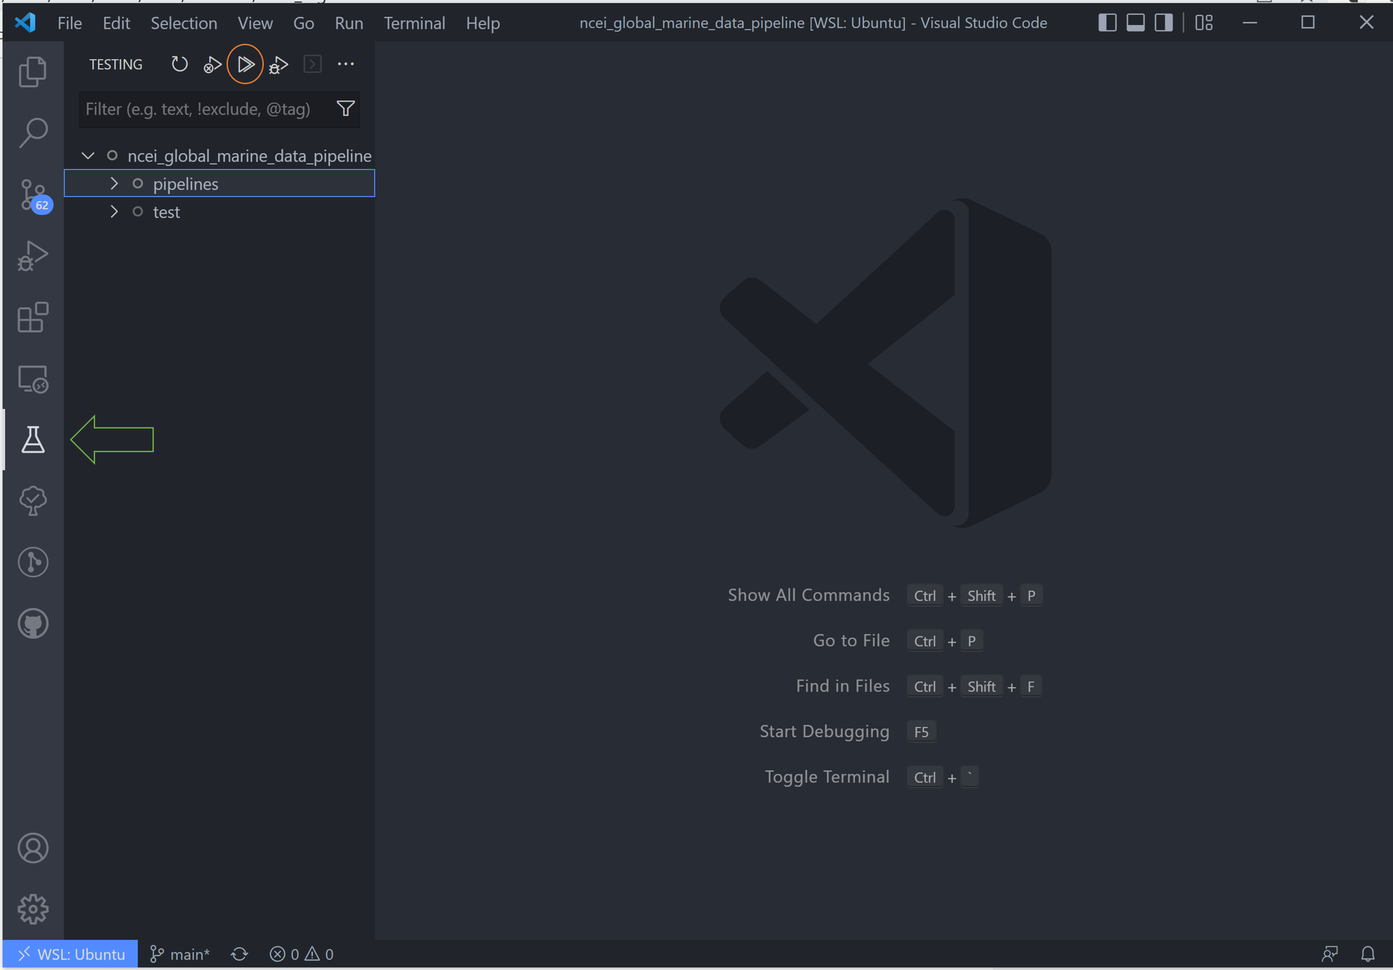
Task: Open notifications bell in status bar
Action: tap(1368, 954)
